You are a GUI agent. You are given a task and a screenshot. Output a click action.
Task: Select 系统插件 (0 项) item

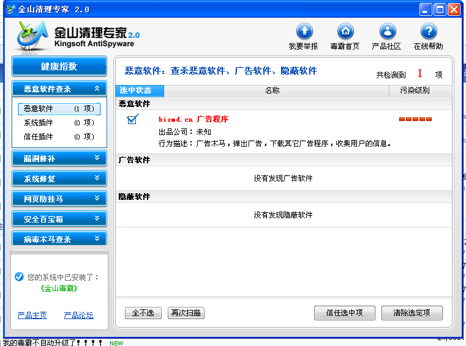(x=59, y=122)
